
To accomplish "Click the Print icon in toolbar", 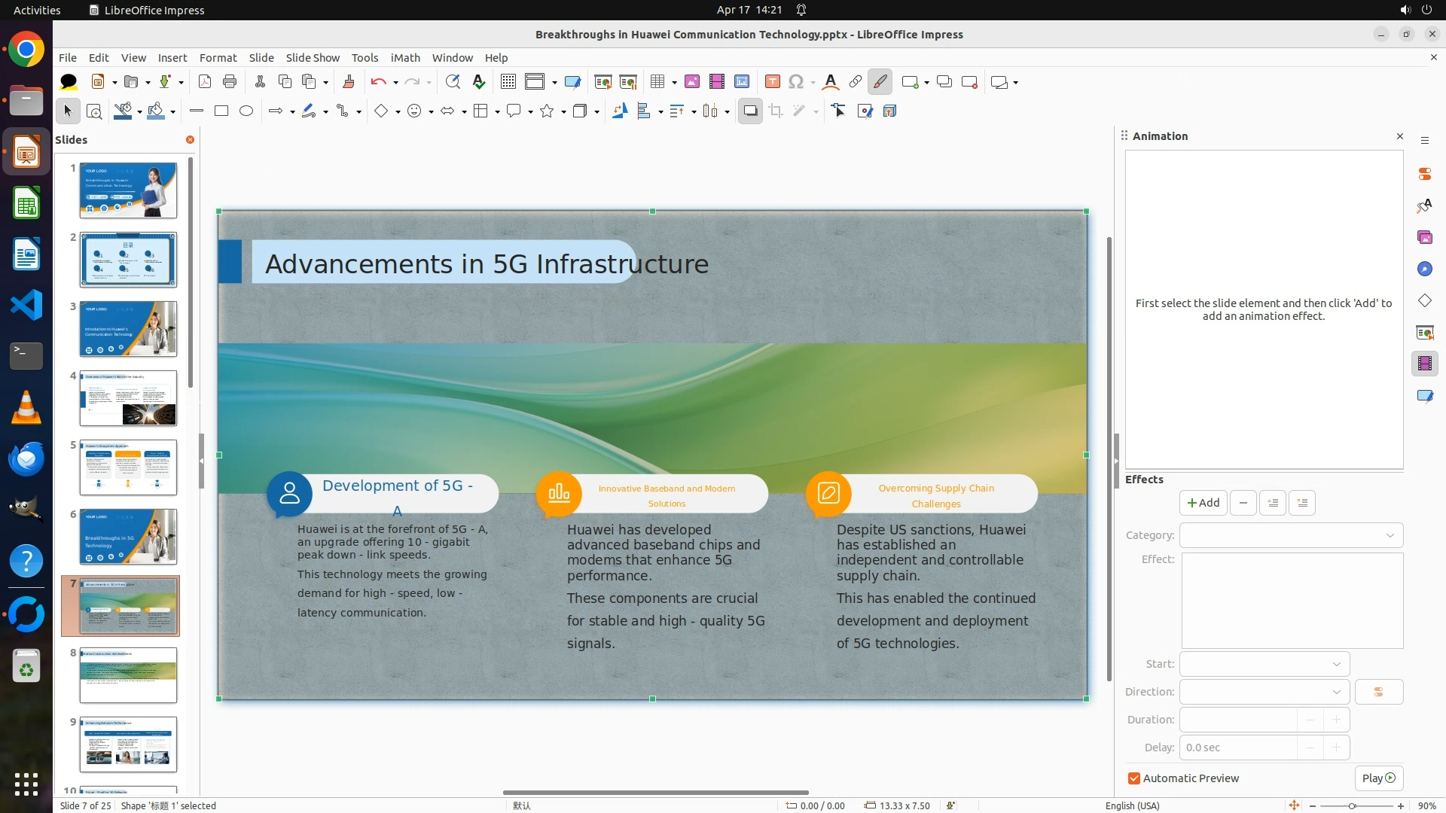I will tap(230, 82).
